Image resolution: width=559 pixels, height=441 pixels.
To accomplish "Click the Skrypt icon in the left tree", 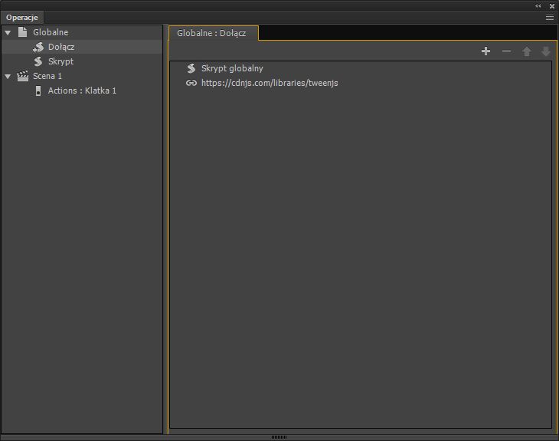I will coord(38,61).
